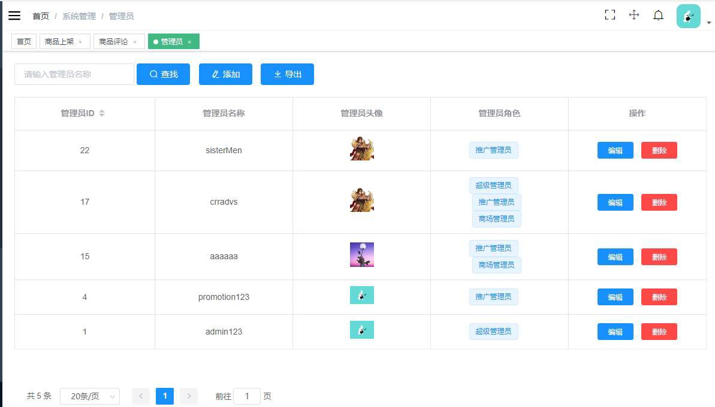This screenshot has width=715, height=407.
Task: Switch to the 商品上架 tab
Action: (x=59, y=41)
